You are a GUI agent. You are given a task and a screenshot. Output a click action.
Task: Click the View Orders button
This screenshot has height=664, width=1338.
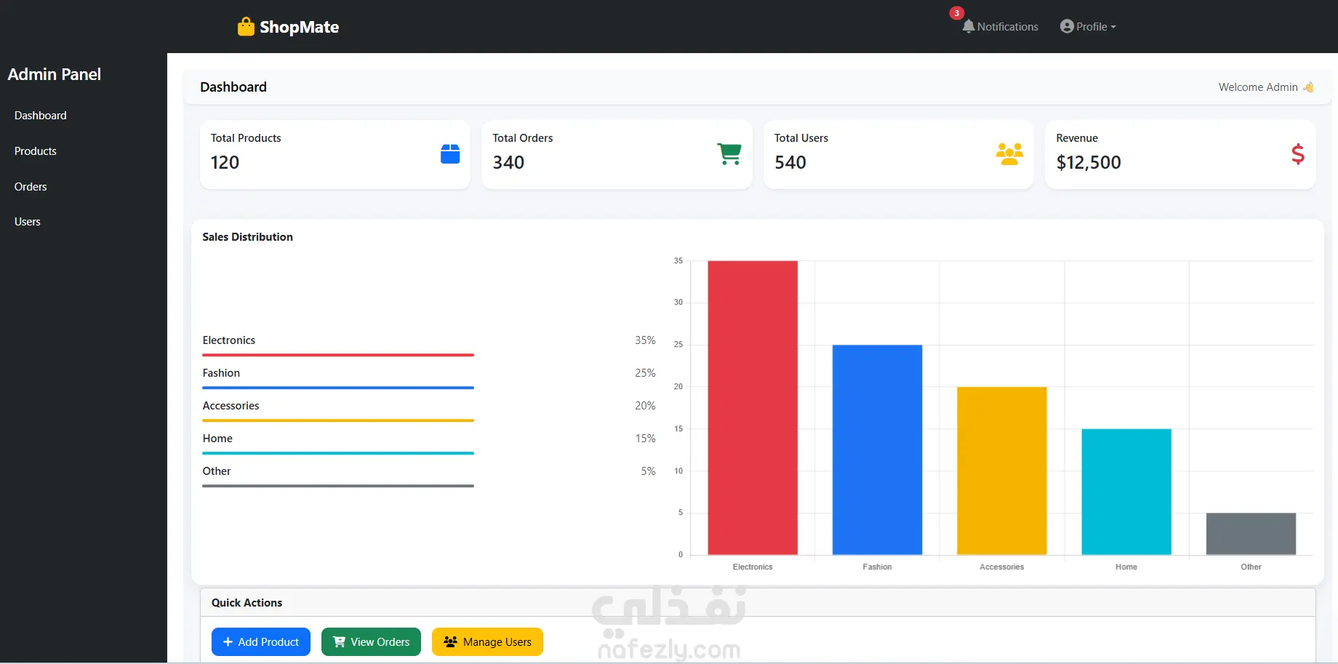coord(371,642)
